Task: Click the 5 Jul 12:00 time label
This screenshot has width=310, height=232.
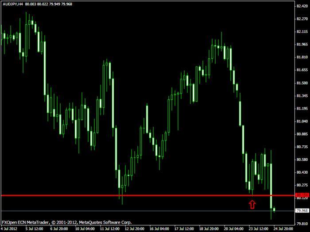Action: [x=34, y=229]
